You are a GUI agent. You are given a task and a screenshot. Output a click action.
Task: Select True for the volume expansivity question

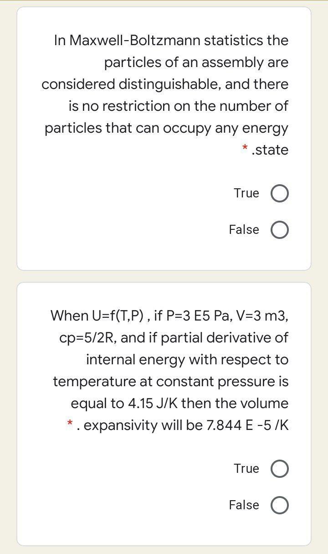point(280,468)
